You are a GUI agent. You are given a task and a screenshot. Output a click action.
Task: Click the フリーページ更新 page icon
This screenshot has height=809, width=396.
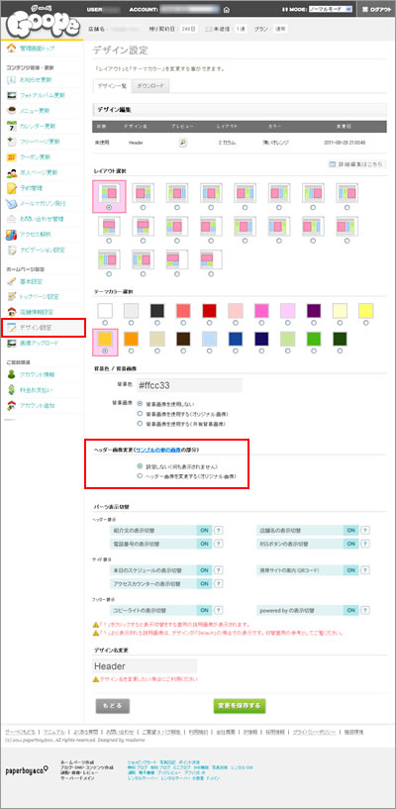point(11,142)
